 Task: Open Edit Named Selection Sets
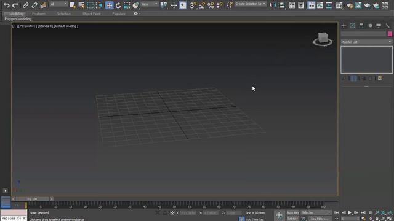(230, 5)
